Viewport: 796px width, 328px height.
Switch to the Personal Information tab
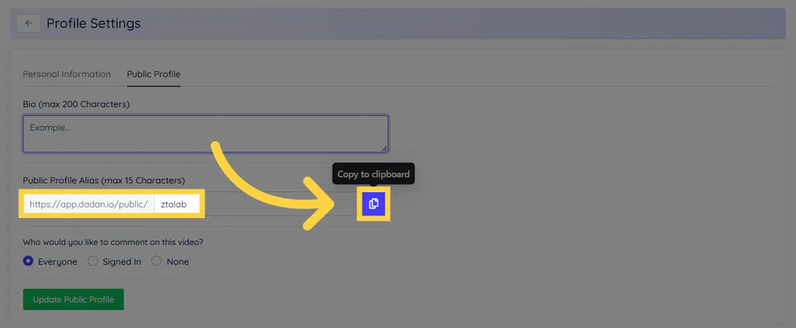[67, 74]
